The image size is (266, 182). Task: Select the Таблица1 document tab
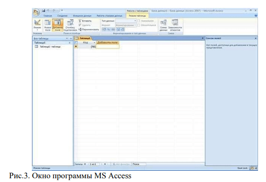[83, 38]
